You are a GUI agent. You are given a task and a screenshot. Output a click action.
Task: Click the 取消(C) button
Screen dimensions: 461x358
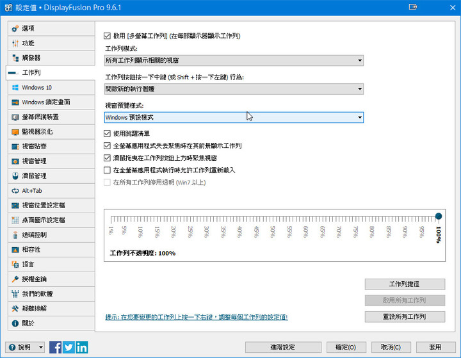pyautogui.click(x=391, y=347)
